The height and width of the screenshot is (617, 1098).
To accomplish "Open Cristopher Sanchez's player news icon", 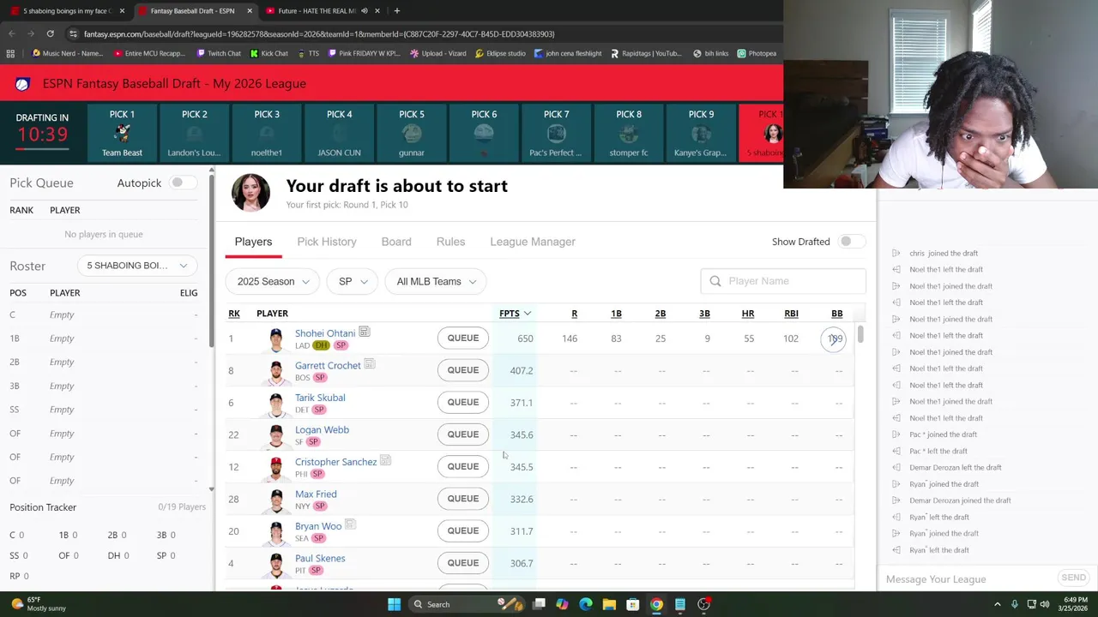I will [385, 461].
